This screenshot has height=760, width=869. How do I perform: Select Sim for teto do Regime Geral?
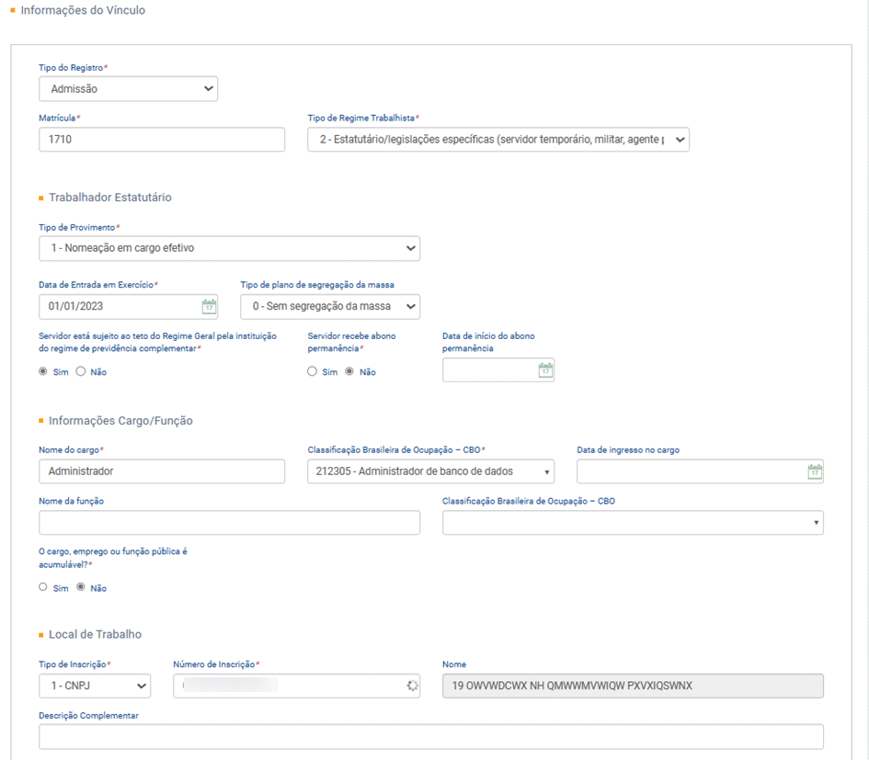43,372
